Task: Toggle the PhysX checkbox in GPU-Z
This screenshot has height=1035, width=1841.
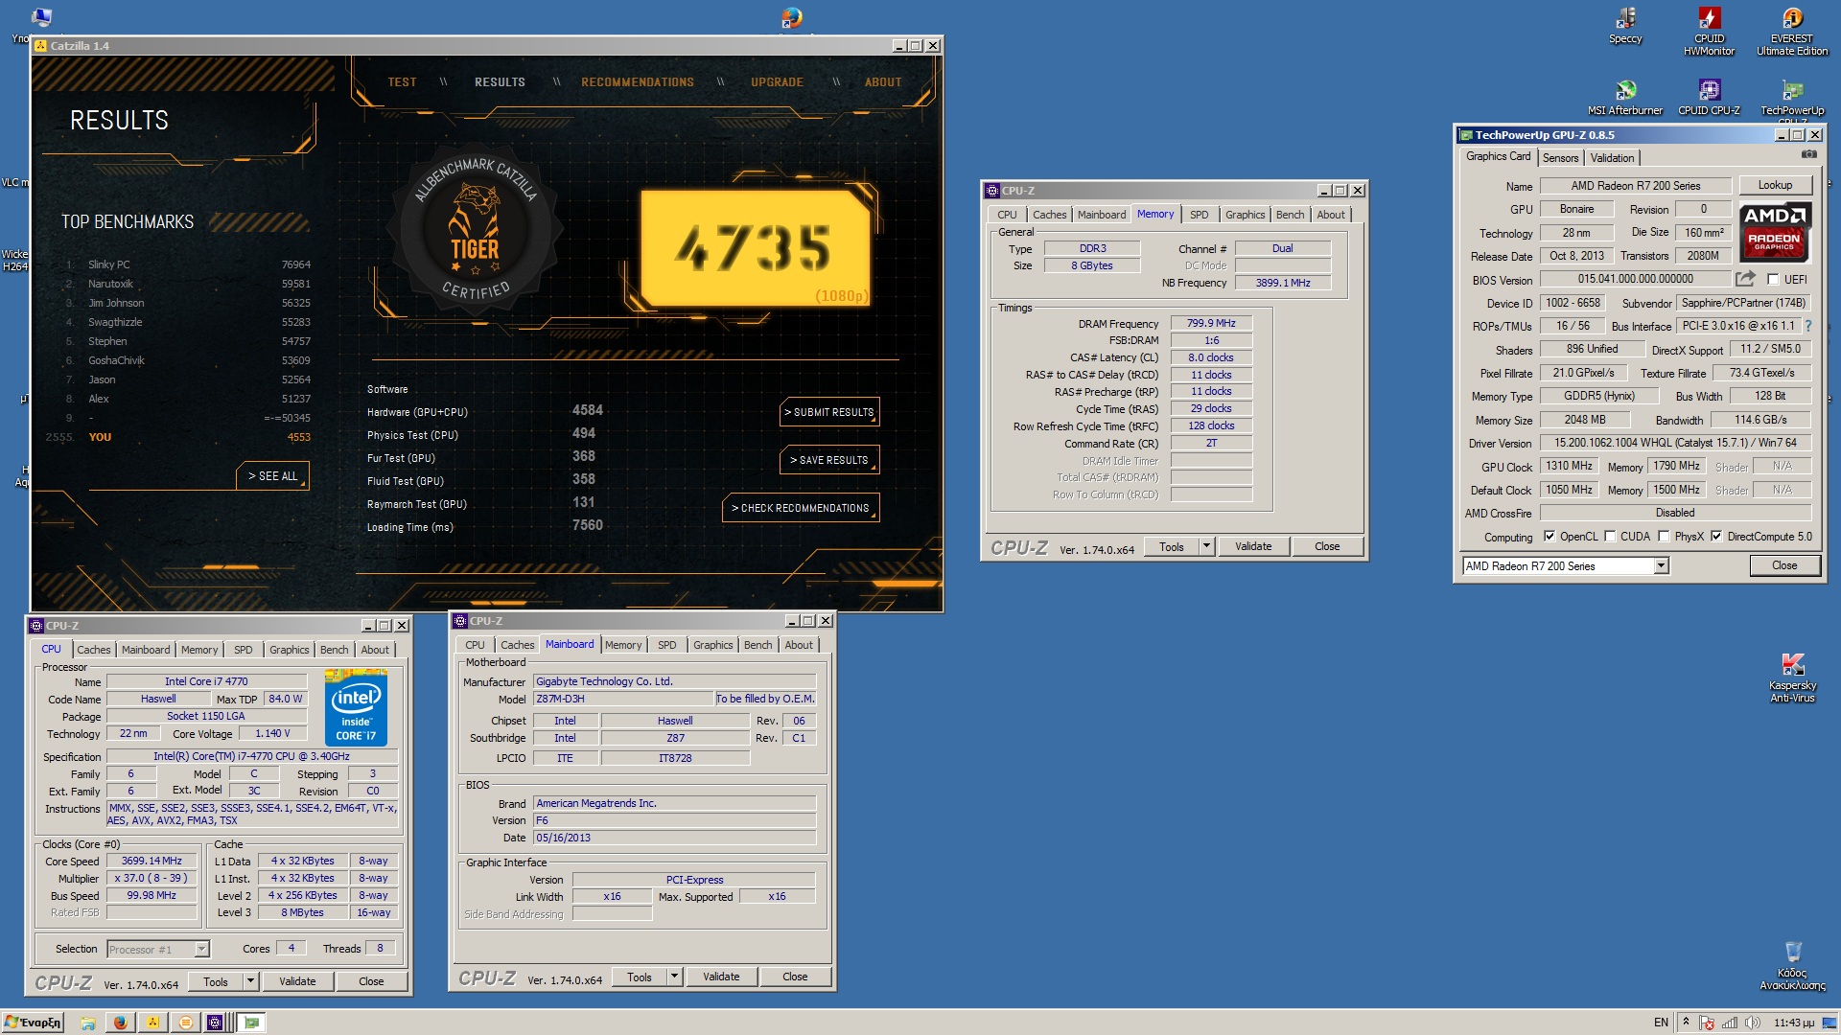Action: pos(1664,537)
